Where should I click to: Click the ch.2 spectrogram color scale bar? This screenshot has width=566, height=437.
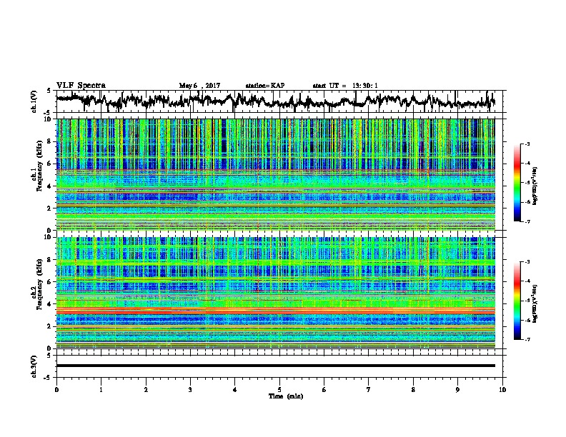click(517, 301)
